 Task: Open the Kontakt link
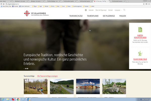[110, 10]
